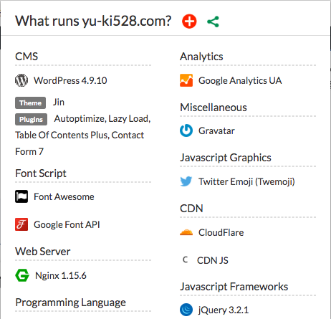
Task: Click the green share icon
Action: click(213, 22)
